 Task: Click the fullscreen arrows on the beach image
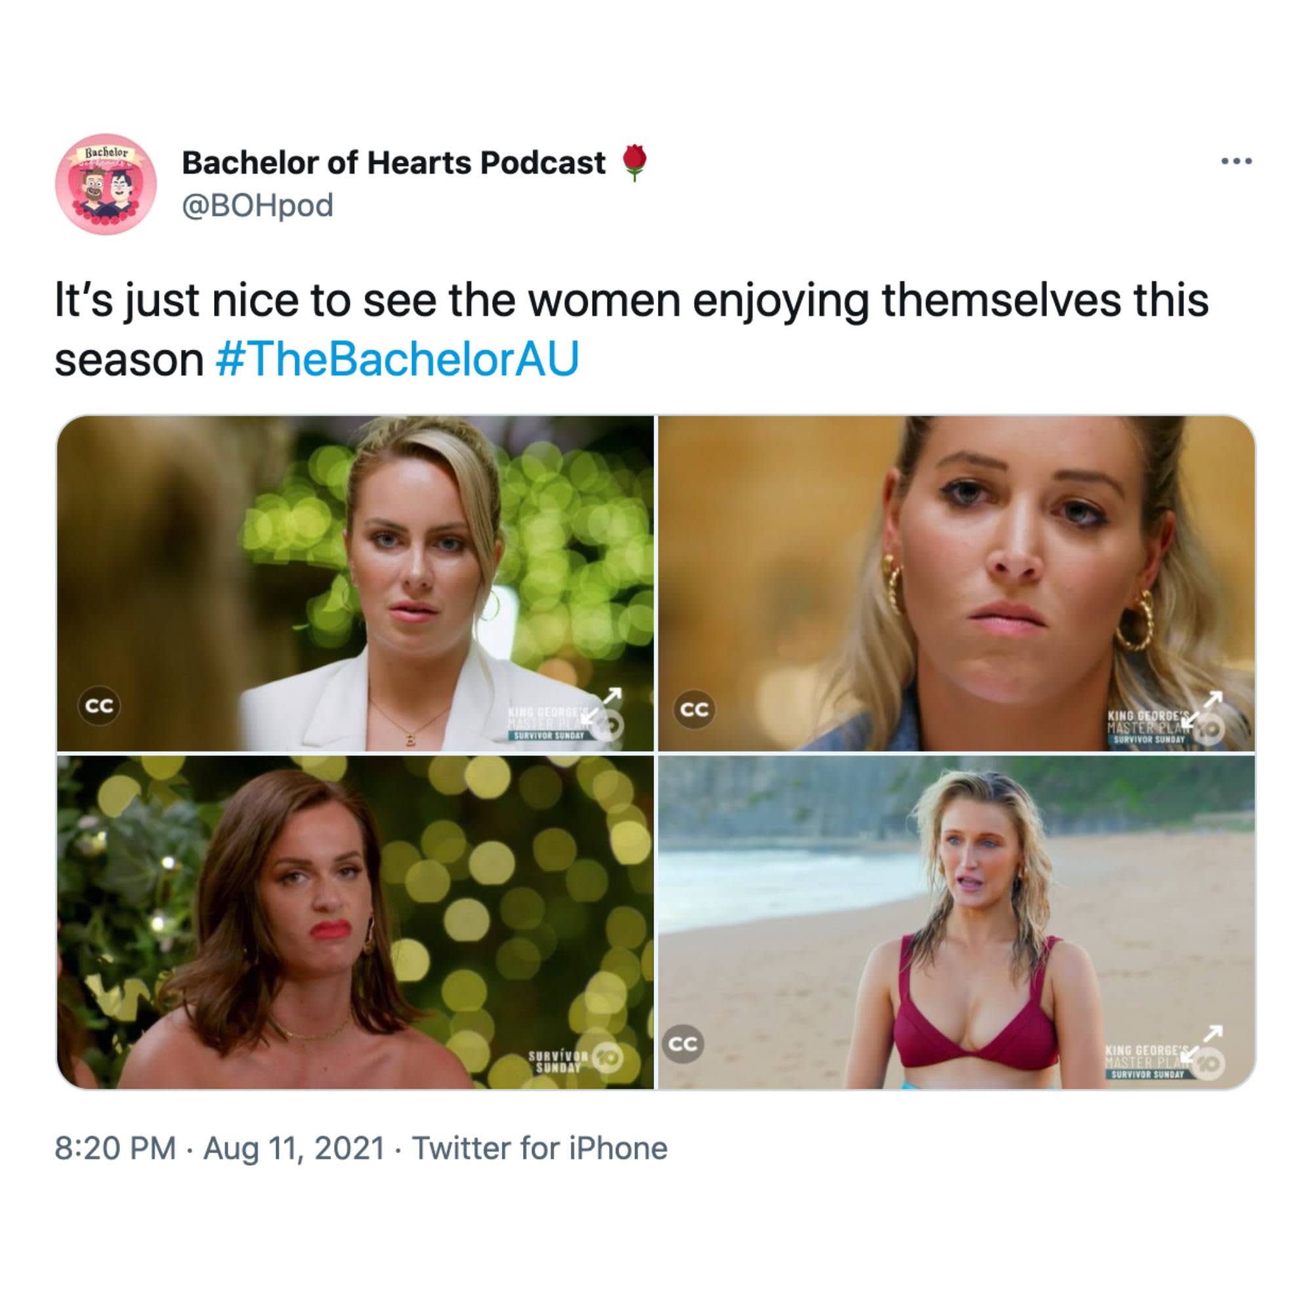[1204, 1042]
